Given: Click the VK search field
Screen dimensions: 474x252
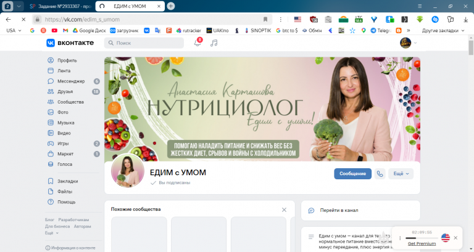Looking at the screenshot, I should (144, 43).
